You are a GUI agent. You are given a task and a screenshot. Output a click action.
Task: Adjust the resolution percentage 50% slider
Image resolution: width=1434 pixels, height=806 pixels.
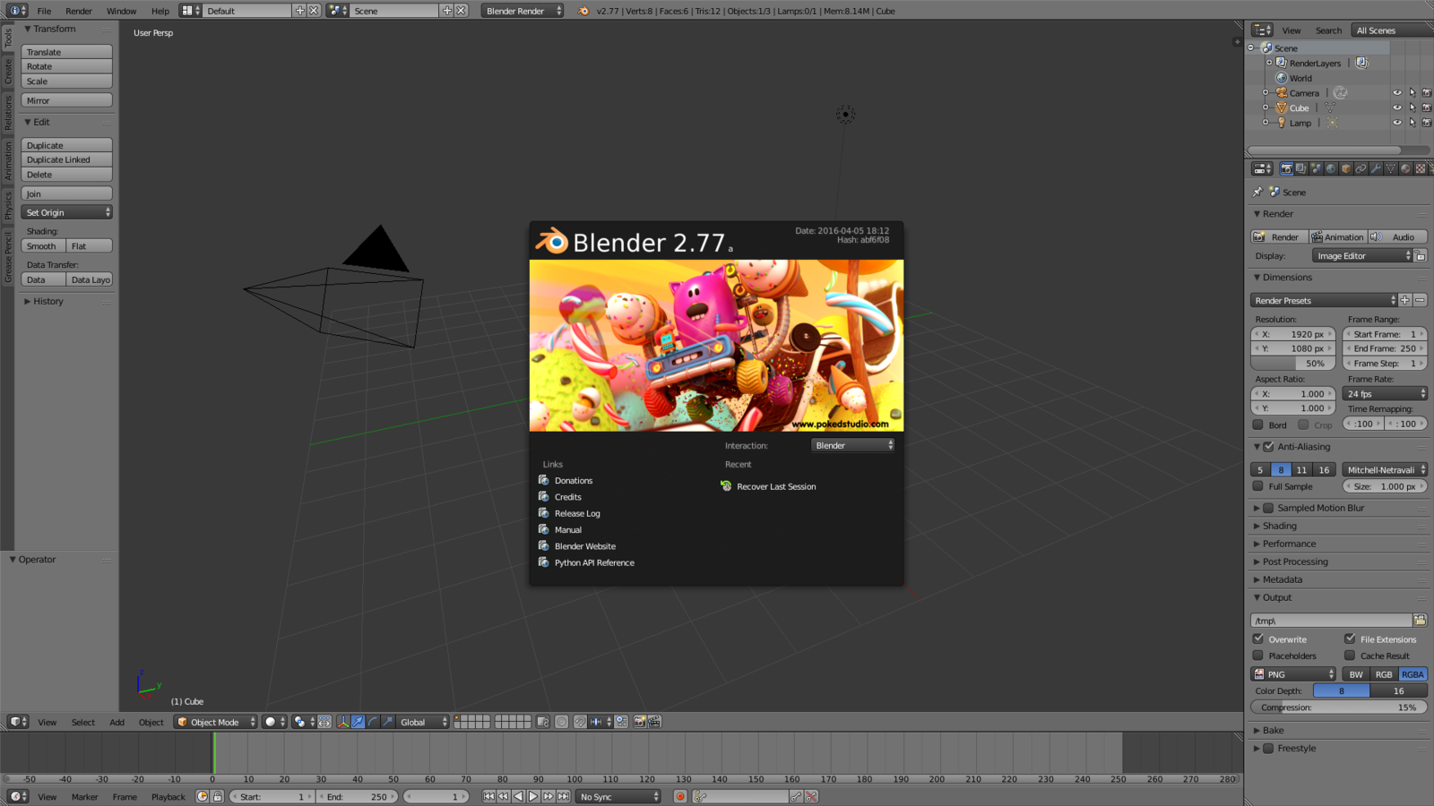[x=1292, y=363]
